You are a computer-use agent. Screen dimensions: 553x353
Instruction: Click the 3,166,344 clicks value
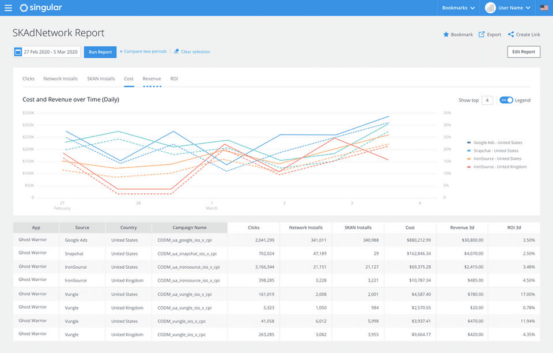pos(264,267)
